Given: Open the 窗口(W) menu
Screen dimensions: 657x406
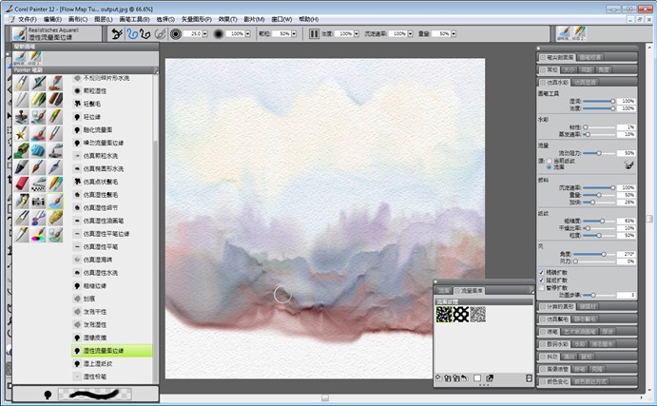Looking at the screenshot, I should [x=281, y=19].
